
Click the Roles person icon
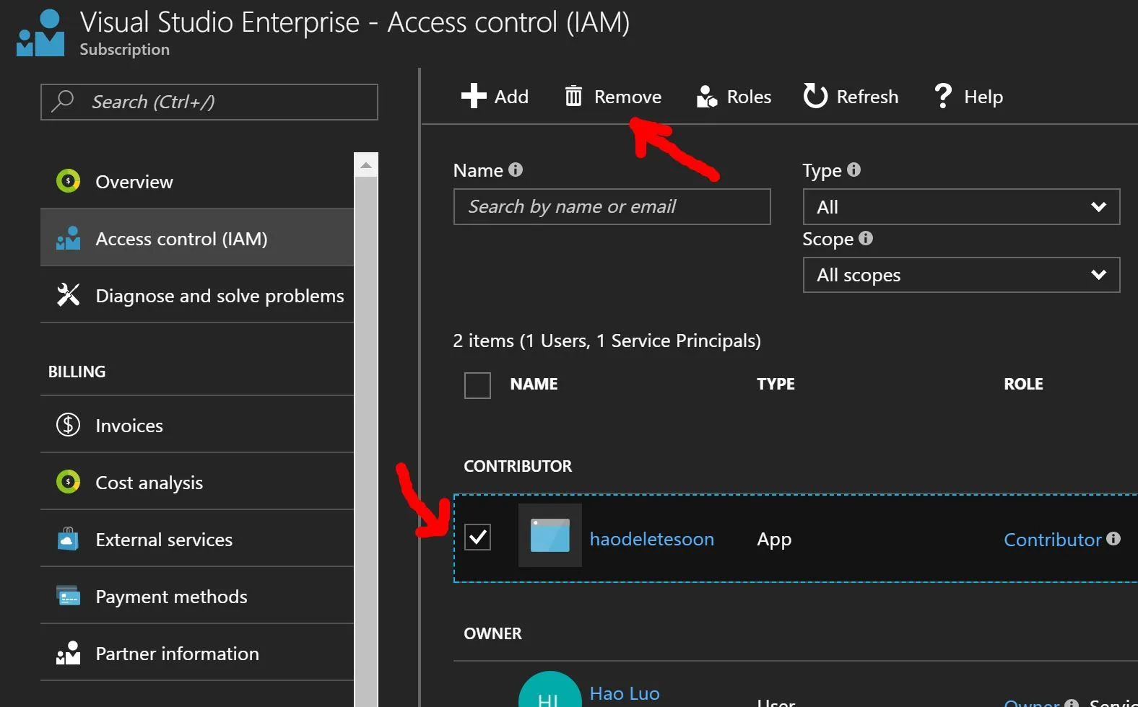click(x=707, y=96)
